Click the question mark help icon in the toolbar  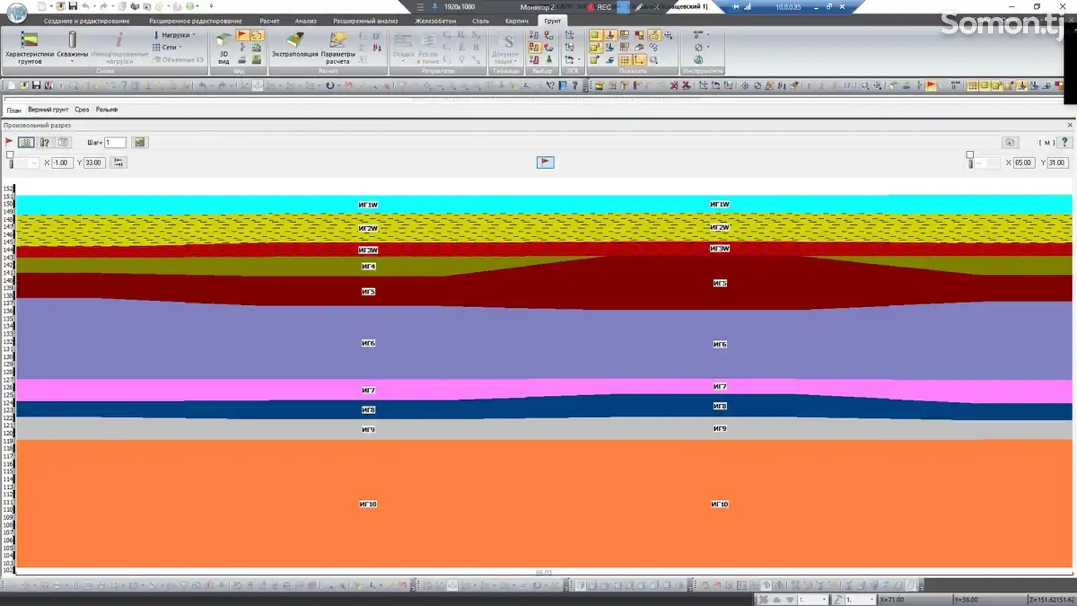pos(575,86)
